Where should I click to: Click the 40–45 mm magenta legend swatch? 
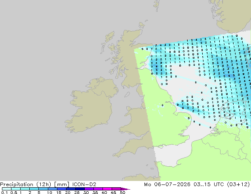[x=107, y=189]
